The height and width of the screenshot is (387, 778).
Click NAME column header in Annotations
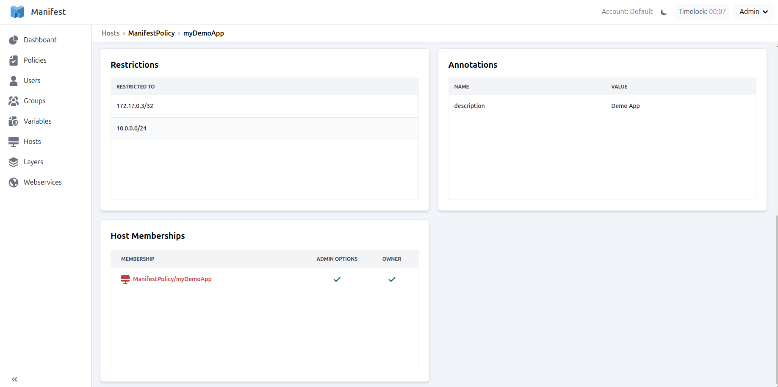point(462,87)
